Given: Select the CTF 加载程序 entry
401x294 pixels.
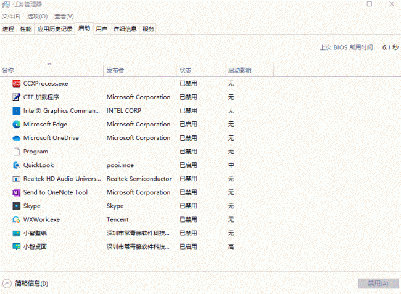Looking at the screenshot, I should 41,97.
